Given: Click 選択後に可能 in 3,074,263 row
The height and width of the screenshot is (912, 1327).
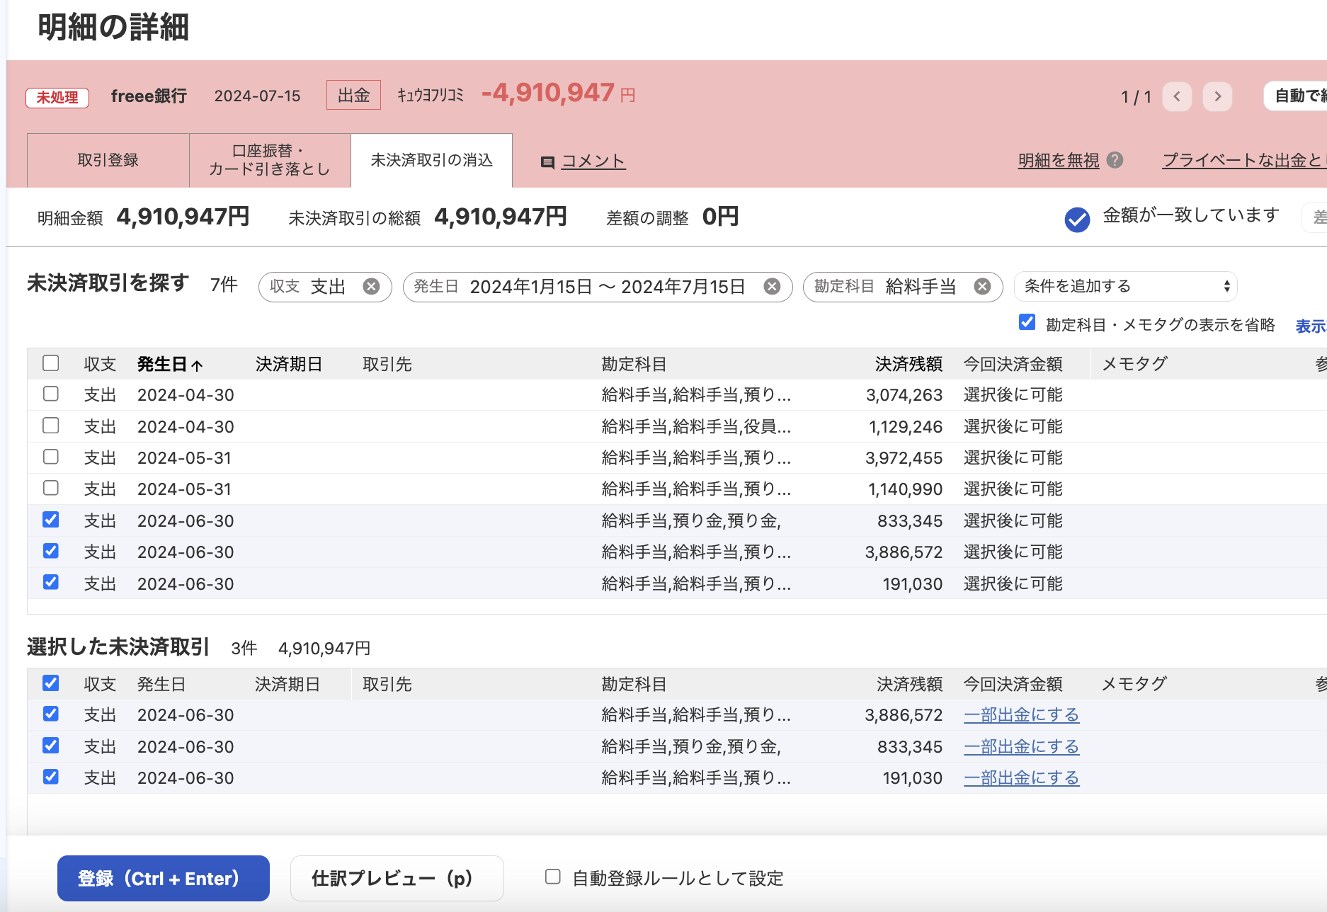Looking at the screenshot, I should (1013, 395).
